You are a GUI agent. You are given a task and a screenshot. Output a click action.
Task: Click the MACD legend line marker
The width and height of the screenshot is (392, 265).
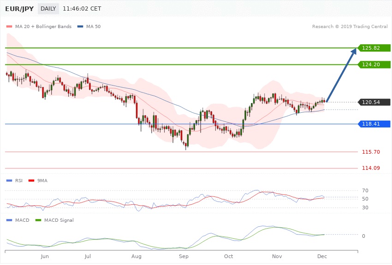click(10, 220)
